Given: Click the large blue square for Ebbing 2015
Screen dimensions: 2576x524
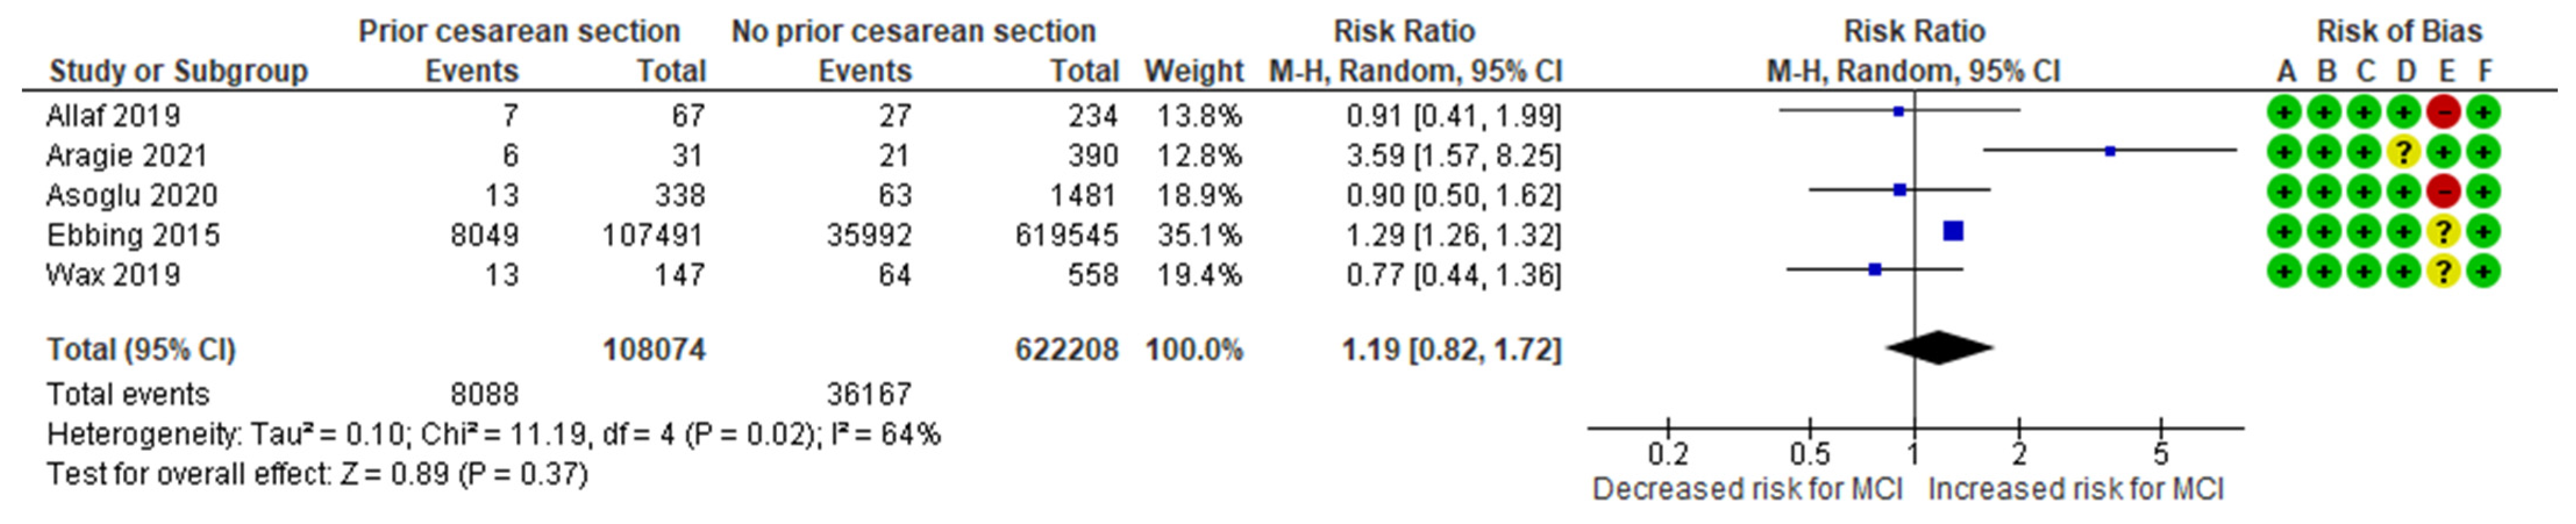Looking at the screenshot, I should tap(1953, 232).
